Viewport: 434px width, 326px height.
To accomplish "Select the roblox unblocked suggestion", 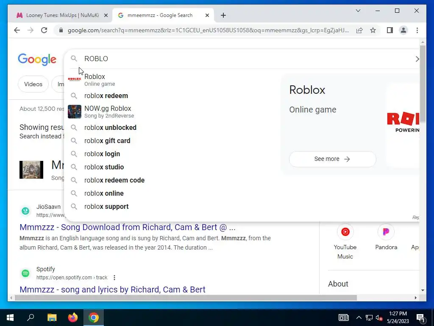I will coord(172,127).
